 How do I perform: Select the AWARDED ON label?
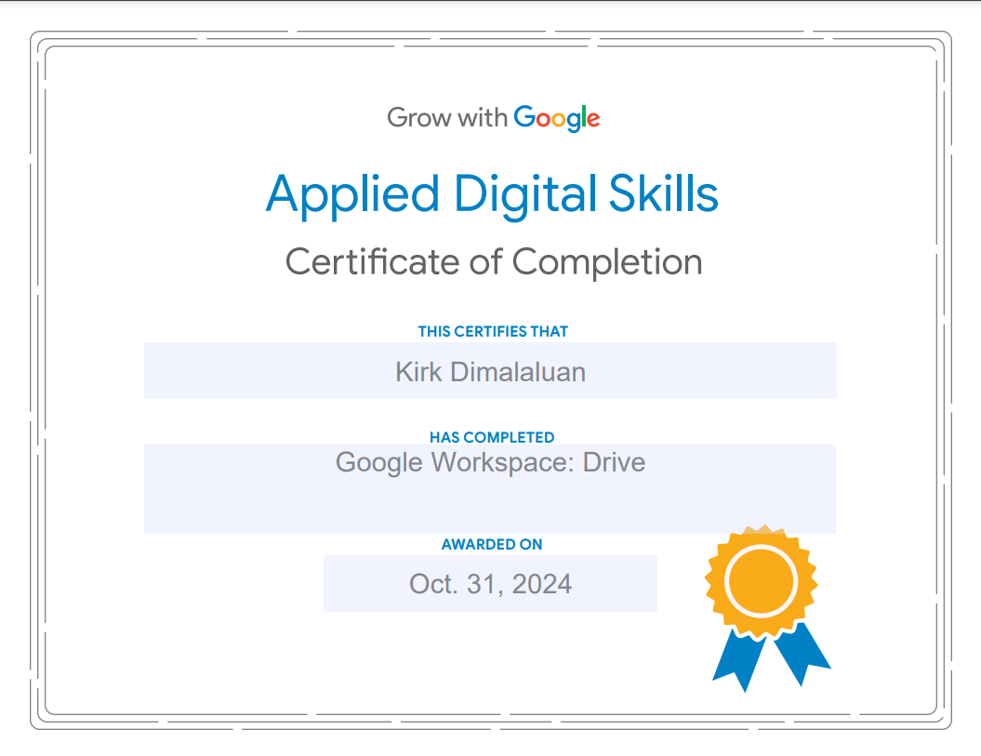[492, 544]
